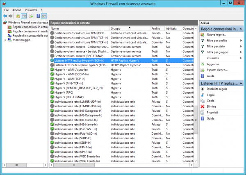Click the Filtra per profilo funnel icon

click(x=203, y=41)
